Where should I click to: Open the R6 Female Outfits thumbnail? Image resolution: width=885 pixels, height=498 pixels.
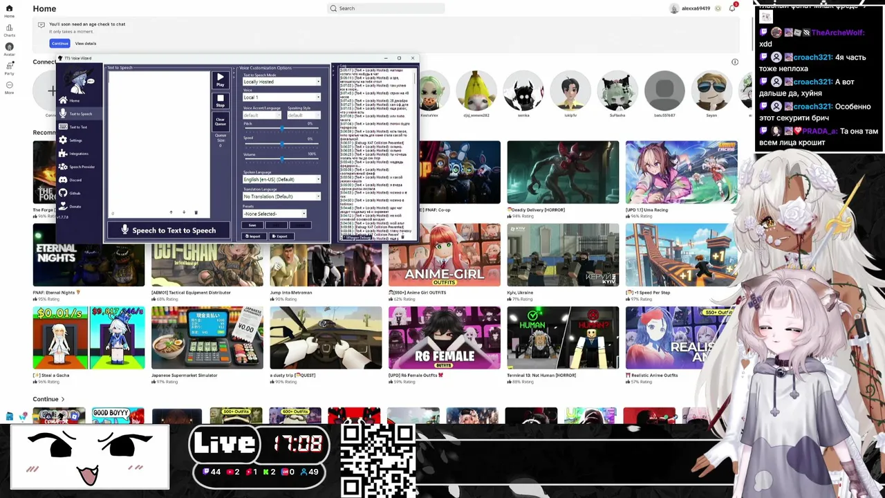[x=444, y=338]
